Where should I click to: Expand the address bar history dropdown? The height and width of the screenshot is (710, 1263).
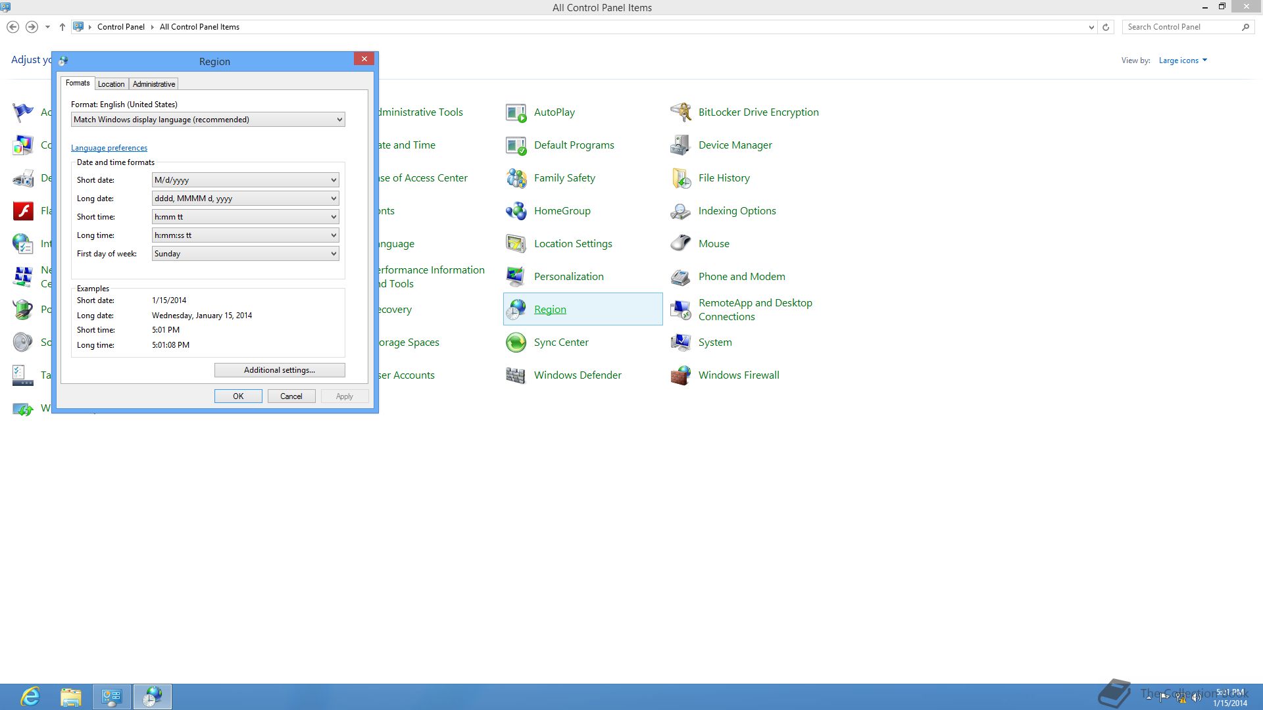[x=1091, y=27]
